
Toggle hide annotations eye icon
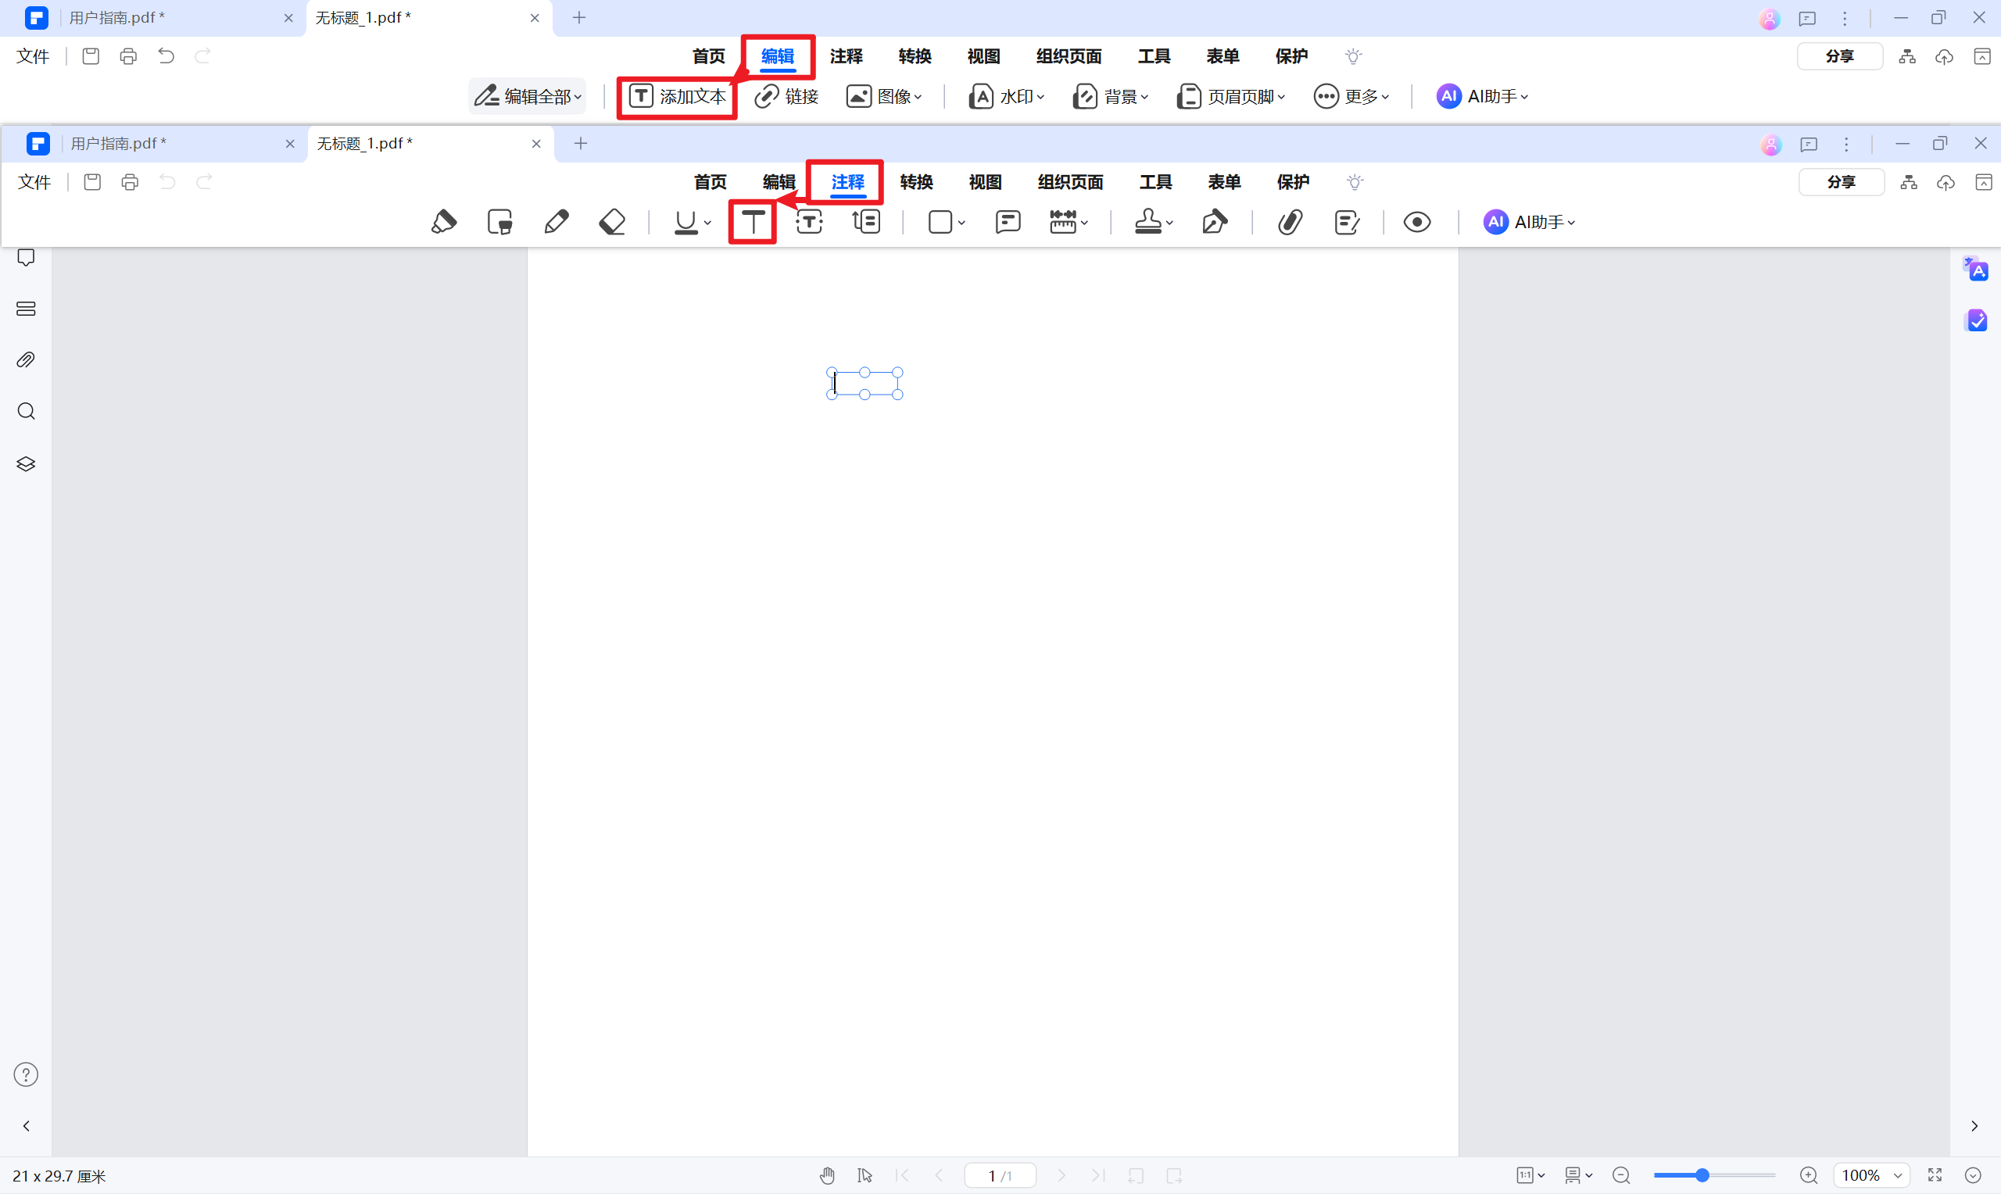[x=1417, y=221]
